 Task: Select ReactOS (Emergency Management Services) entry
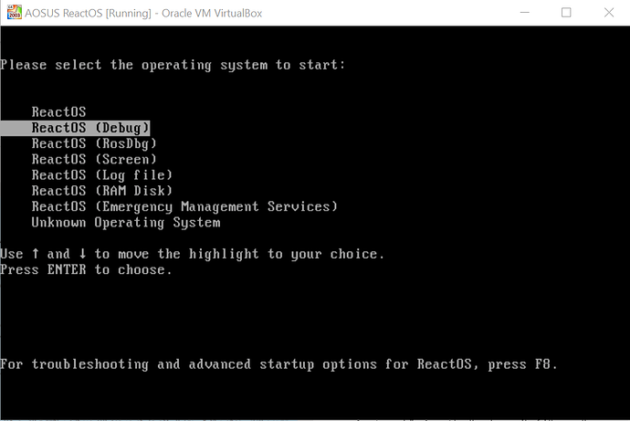[x=184, y=206]
